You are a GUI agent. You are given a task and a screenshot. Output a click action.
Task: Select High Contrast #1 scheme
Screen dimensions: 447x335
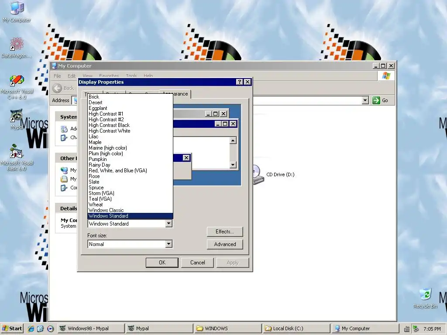[x=130, y=114]
